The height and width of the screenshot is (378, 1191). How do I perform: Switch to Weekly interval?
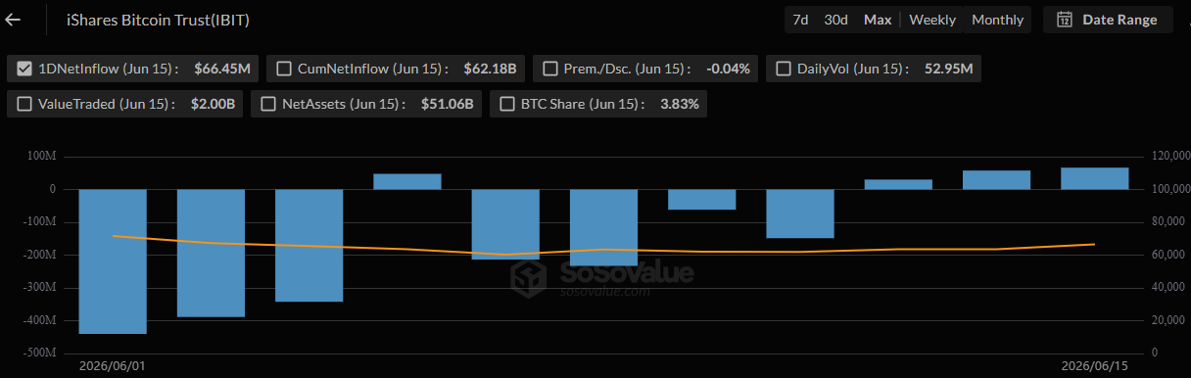click(932, 20)
